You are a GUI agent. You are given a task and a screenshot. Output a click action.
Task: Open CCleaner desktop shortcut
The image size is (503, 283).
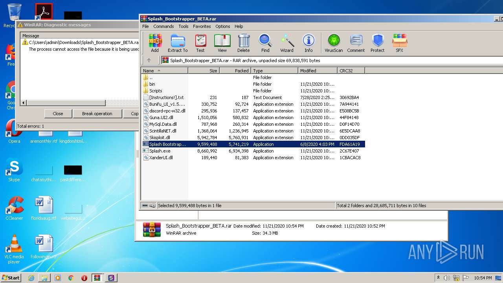[14, 208]
